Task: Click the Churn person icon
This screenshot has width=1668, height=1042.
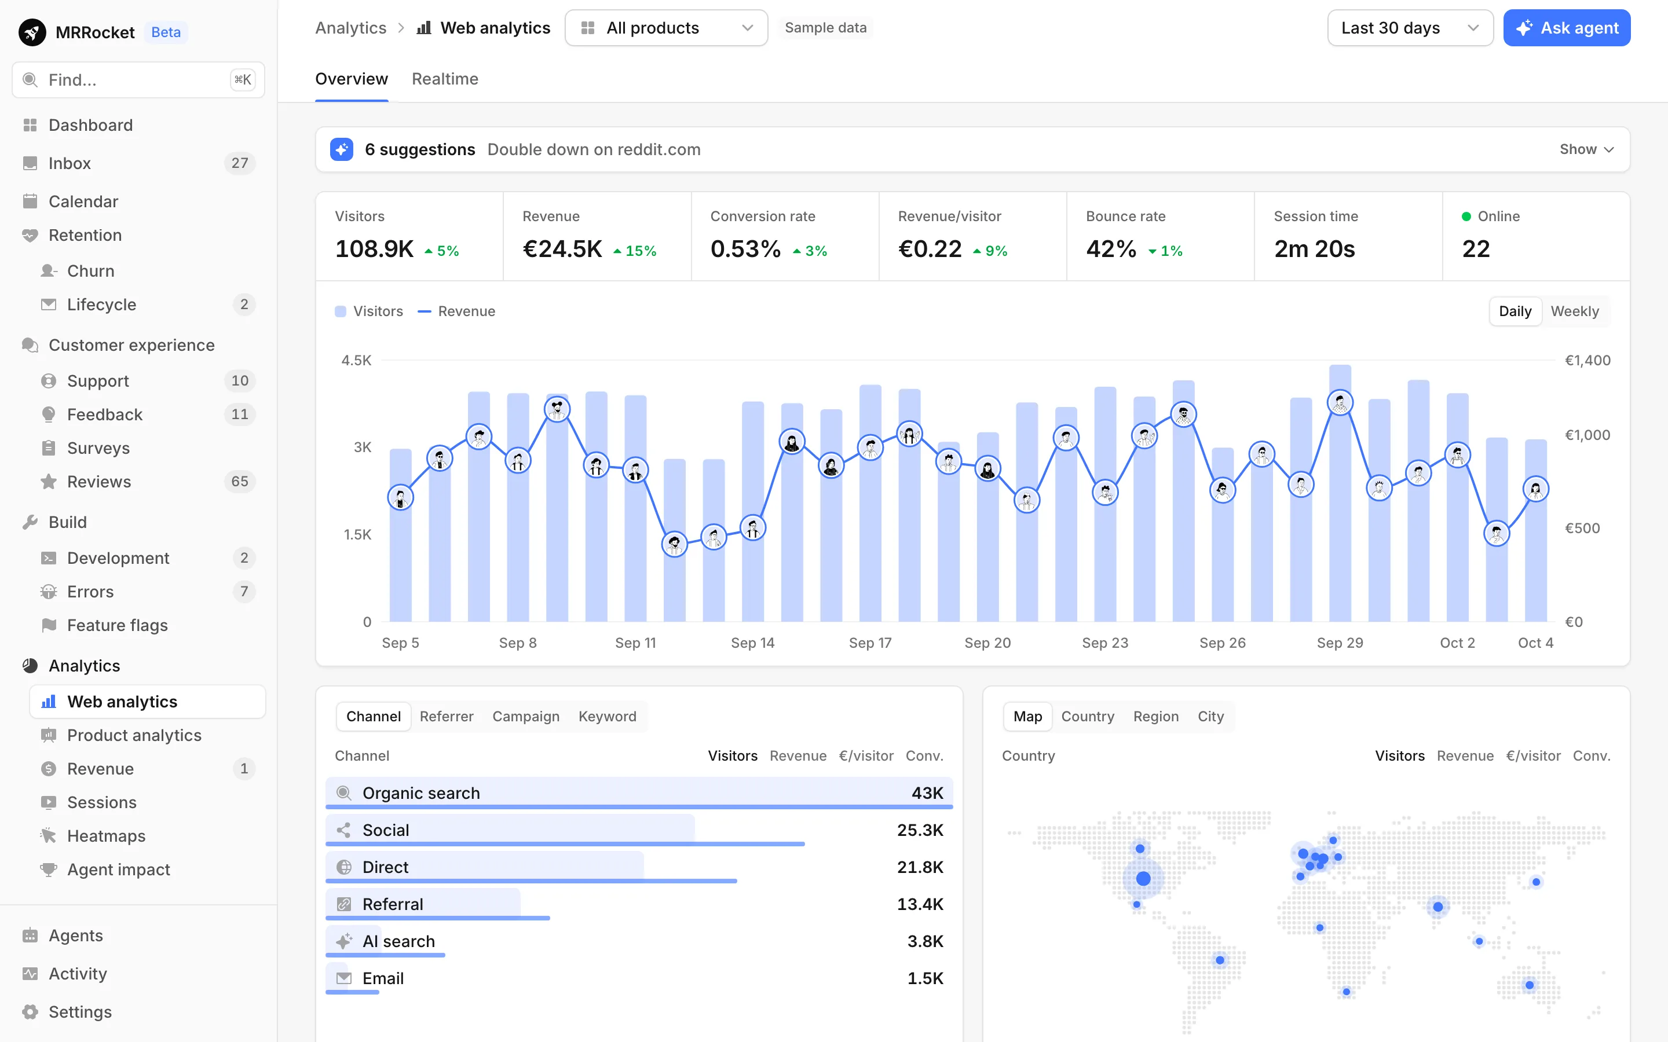Action: point(48,271)
